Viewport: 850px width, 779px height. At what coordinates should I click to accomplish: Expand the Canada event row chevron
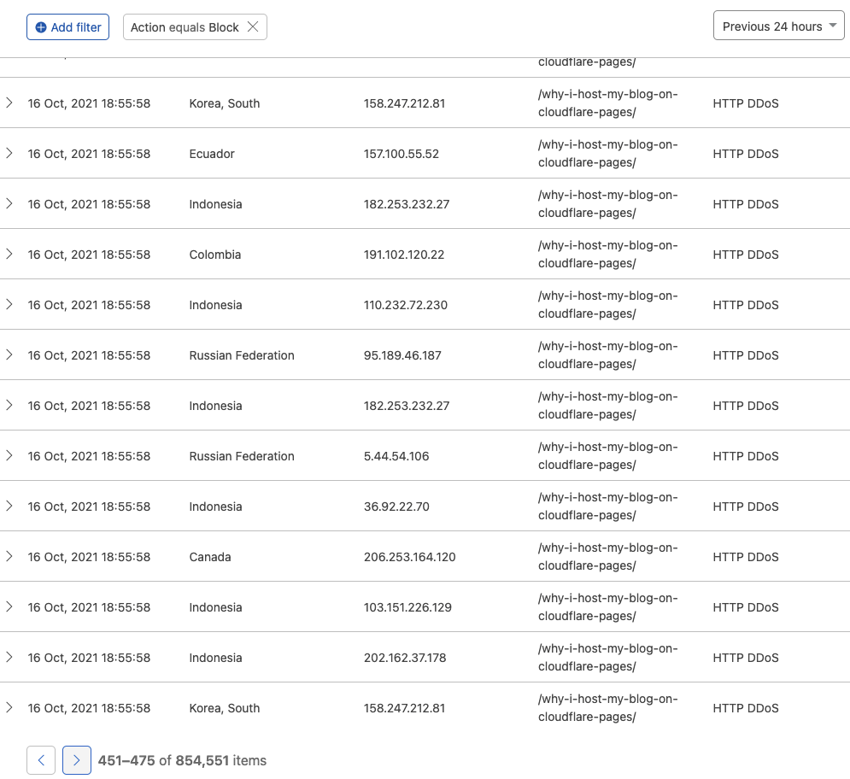pyautogui.click(x=9, y=557)
